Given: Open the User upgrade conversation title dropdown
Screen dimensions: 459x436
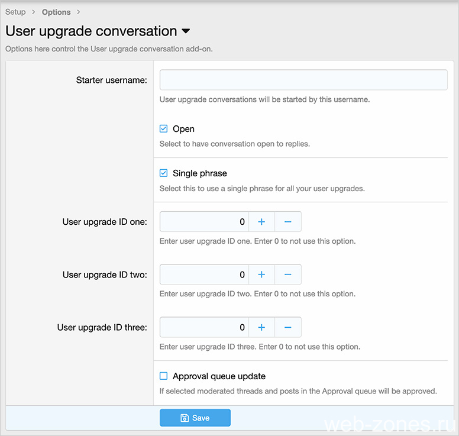Looking at the screenshot, I should coord(186,31).
